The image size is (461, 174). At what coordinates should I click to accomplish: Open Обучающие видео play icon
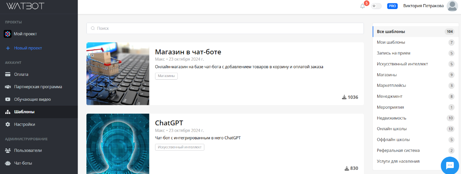pos(8,99)
